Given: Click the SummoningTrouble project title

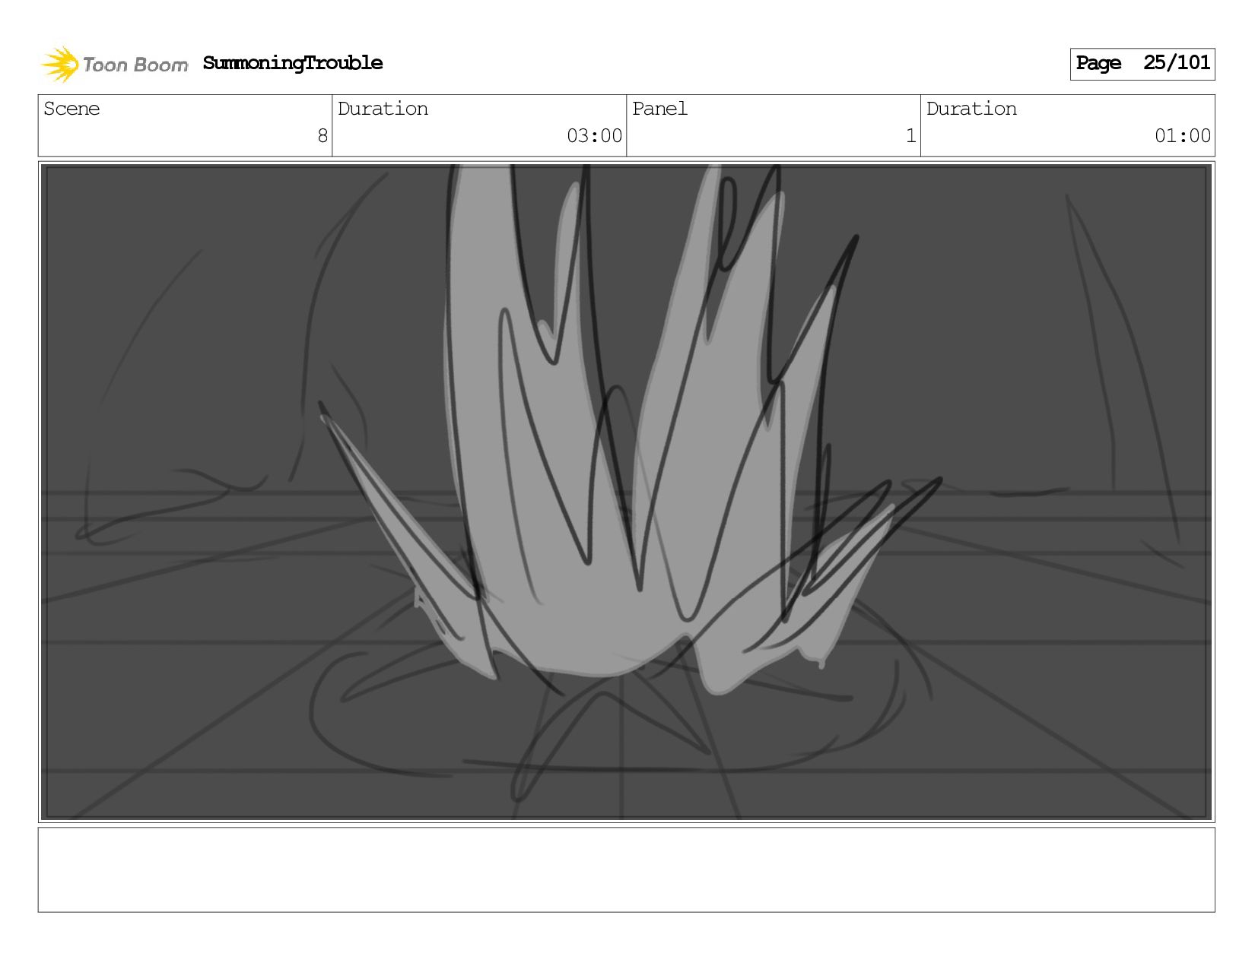Looking at the screenshot, I should [x=293, y=63].
